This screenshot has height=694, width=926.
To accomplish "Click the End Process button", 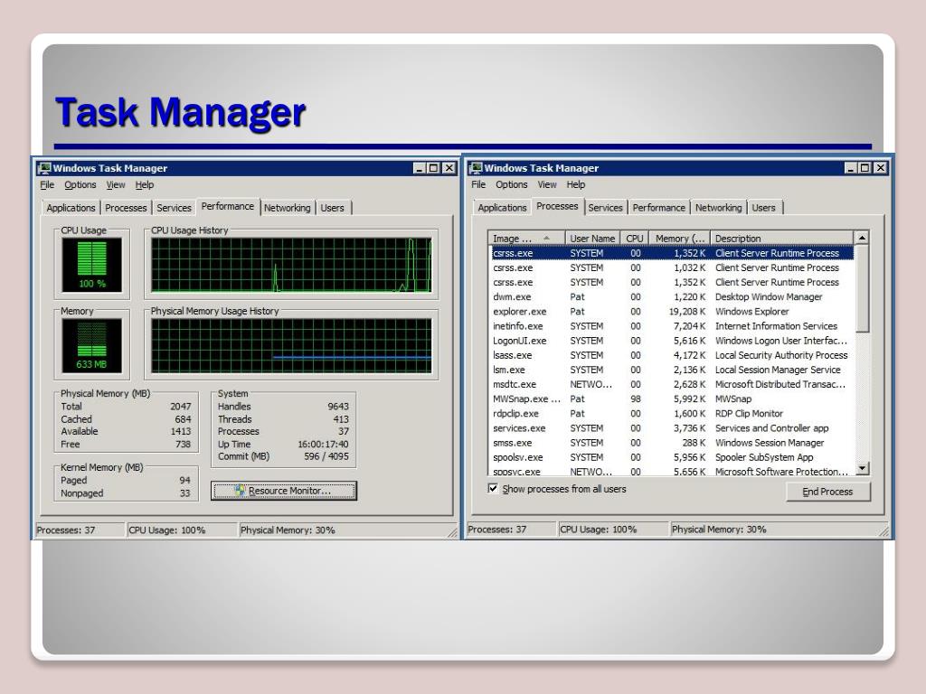I will (x=828, y=492).
